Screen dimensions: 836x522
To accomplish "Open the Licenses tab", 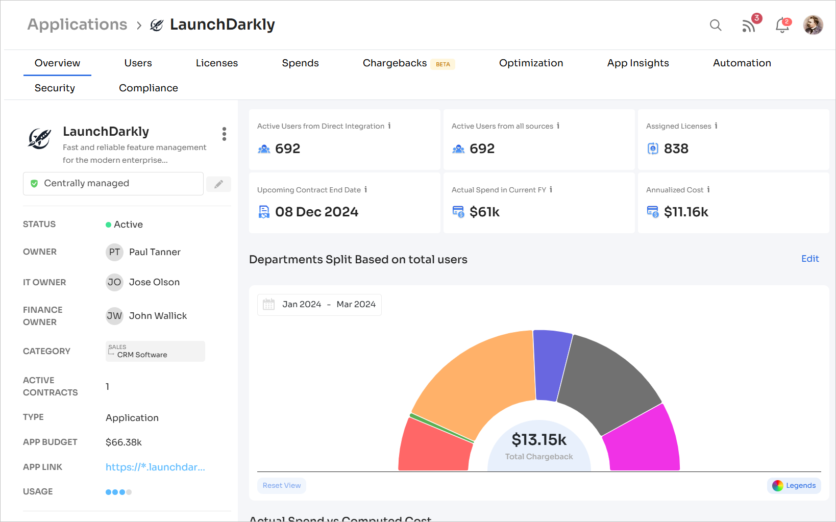I will (x=217, y=63).
